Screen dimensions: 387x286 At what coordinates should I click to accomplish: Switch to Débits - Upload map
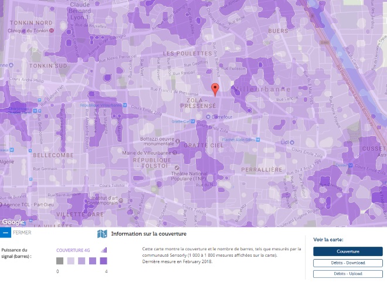click(x=348, y=273)
